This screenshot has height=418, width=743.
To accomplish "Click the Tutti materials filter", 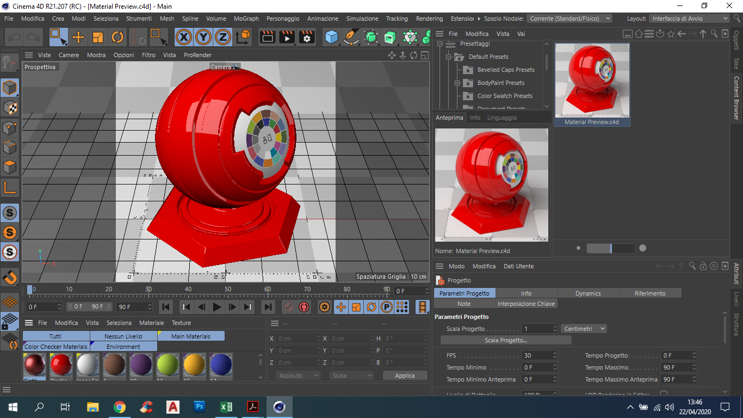I will coord(56,336).
